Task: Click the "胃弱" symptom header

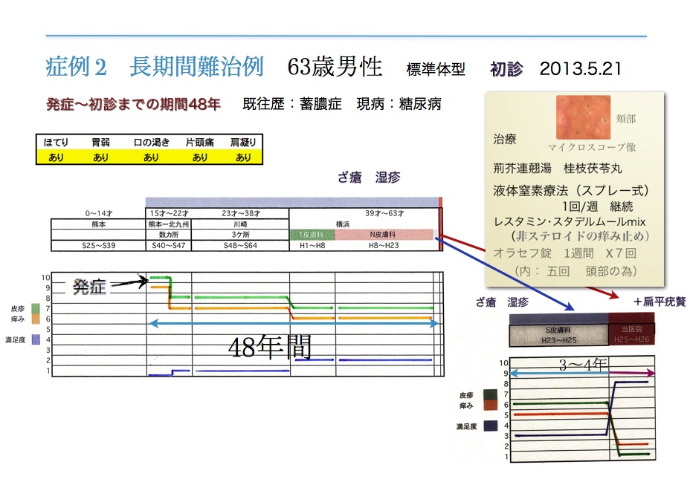Action: pos(100,142)
